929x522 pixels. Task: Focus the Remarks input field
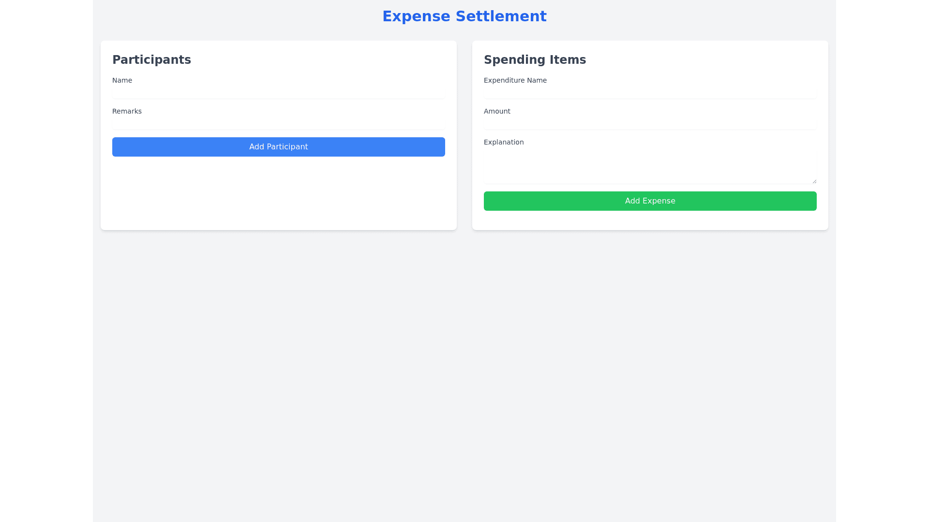tap(278, 124)
